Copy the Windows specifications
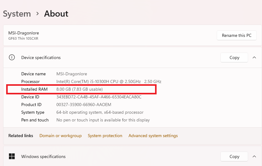The height and width of the screenshot is (166, 262). [x=234, y=156]
